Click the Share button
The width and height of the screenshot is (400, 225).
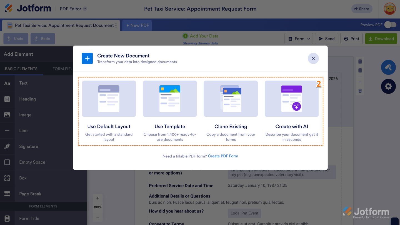point(361,9)
